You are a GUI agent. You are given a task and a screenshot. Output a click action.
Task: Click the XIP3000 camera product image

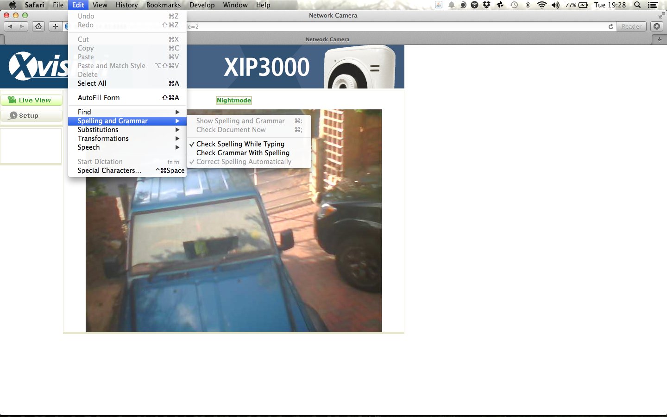click(359, 67)
